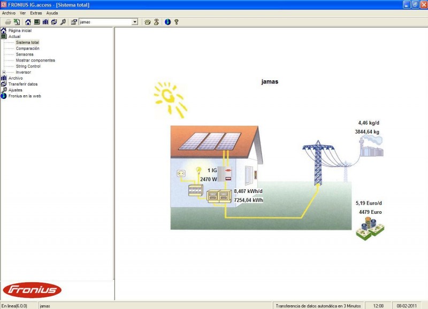The width and height of the screenshot is (428, 309).
Task: Open the Ver menu
Action: [22, 13]
